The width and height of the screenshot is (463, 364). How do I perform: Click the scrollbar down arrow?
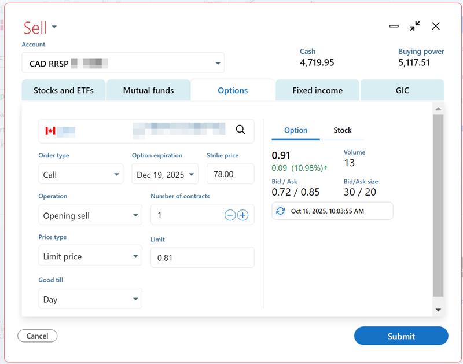[x=439, y=308]
